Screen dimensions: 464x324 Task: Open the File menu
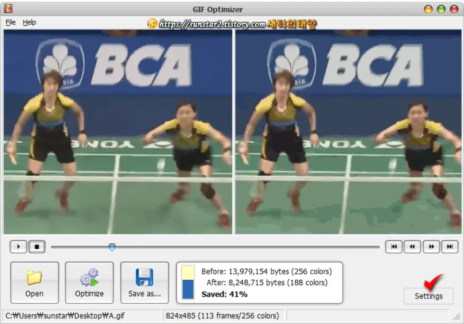pyautogui.click(x=10, y=22)
